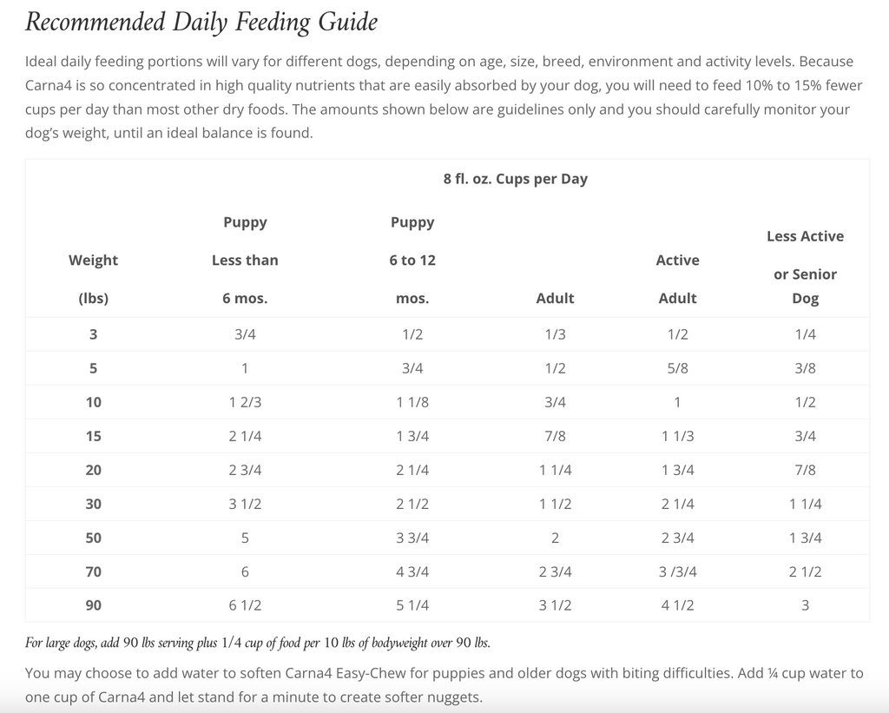Image resolution: width=889 pixels, height=713 pixels.
Task: Select the 'Puppy Less than 6 mos.' header
Action: pos(245,260)
